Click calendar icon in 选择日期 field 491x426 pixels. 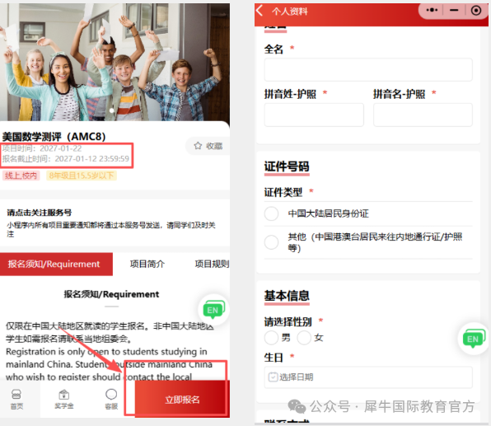[273, 377]
